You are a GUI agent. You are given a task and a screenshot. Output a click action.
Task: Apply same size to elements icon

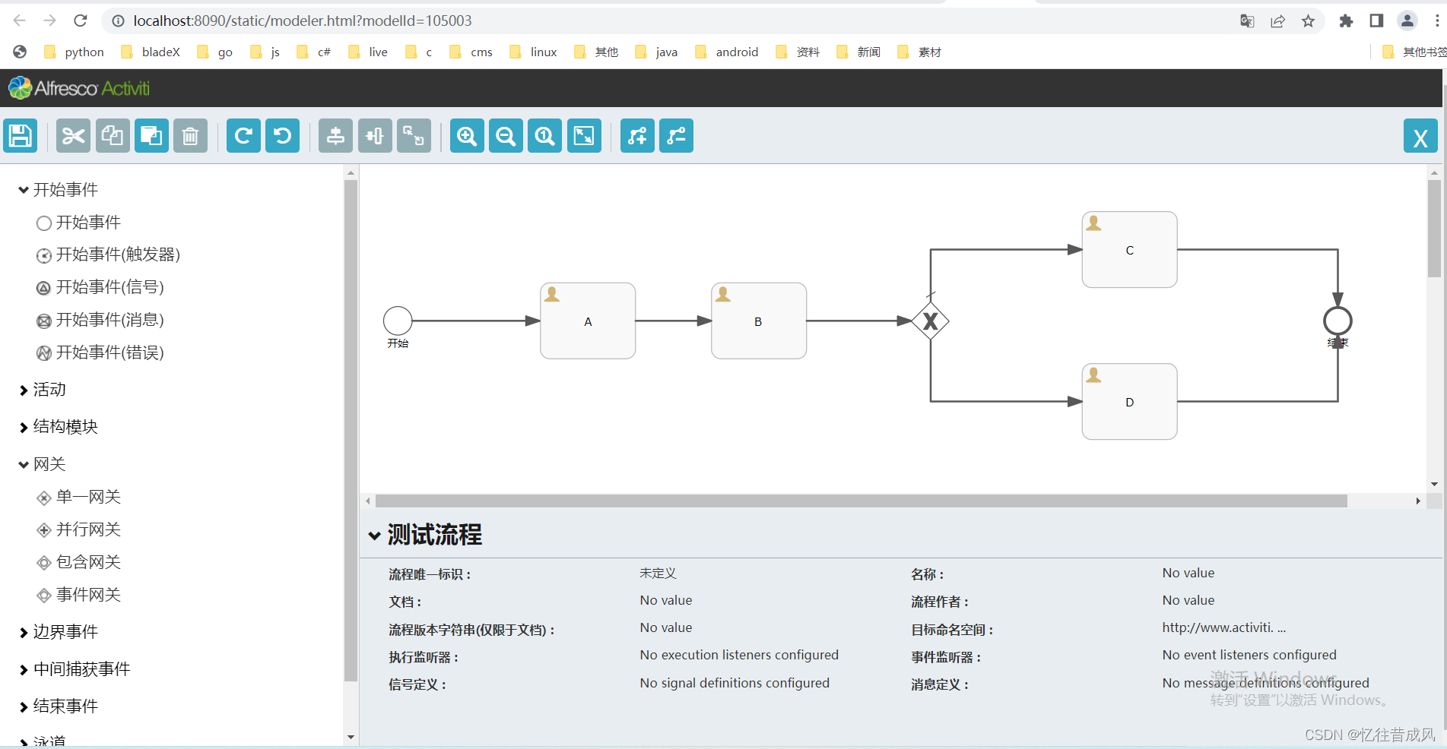(414, 136)
